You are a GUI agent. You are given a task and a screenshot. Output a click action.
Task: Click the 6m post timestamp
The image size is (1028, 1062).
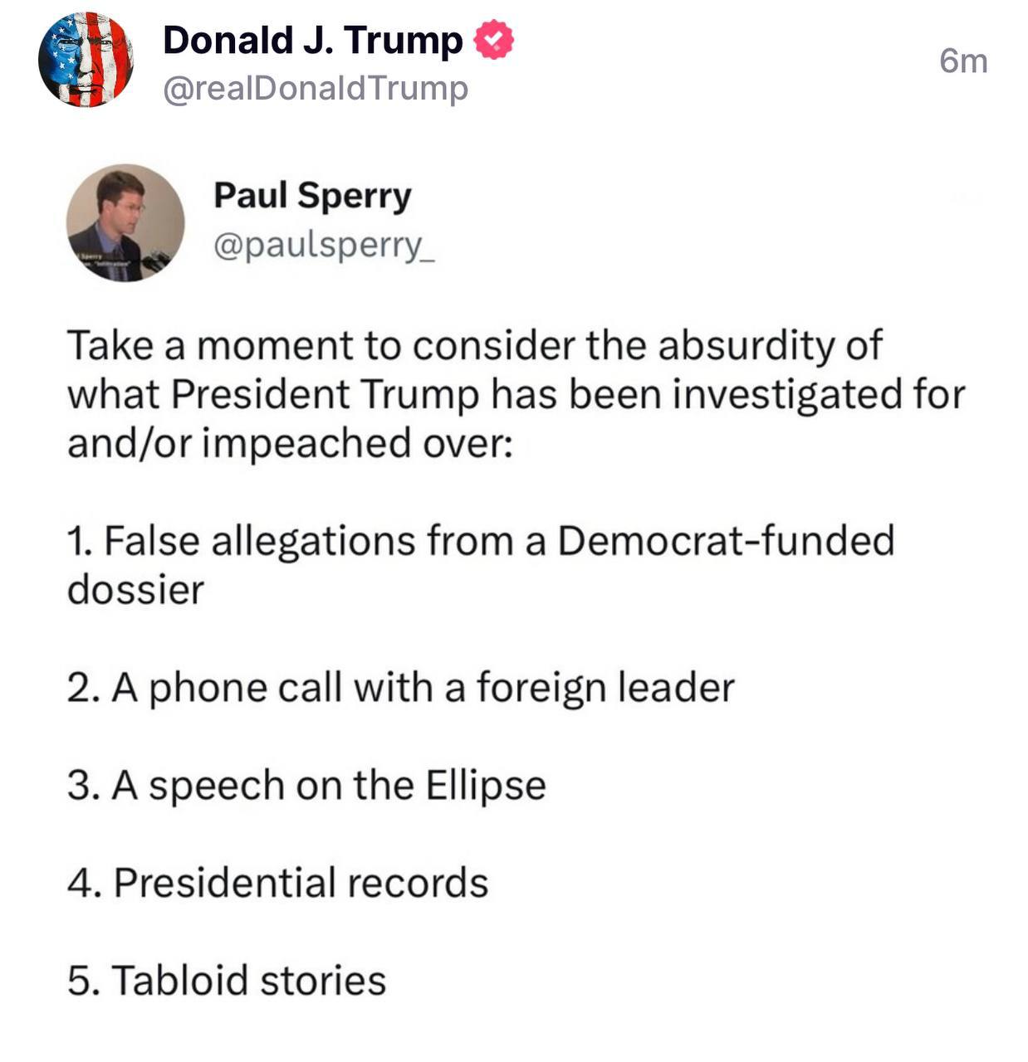(963, 61)
